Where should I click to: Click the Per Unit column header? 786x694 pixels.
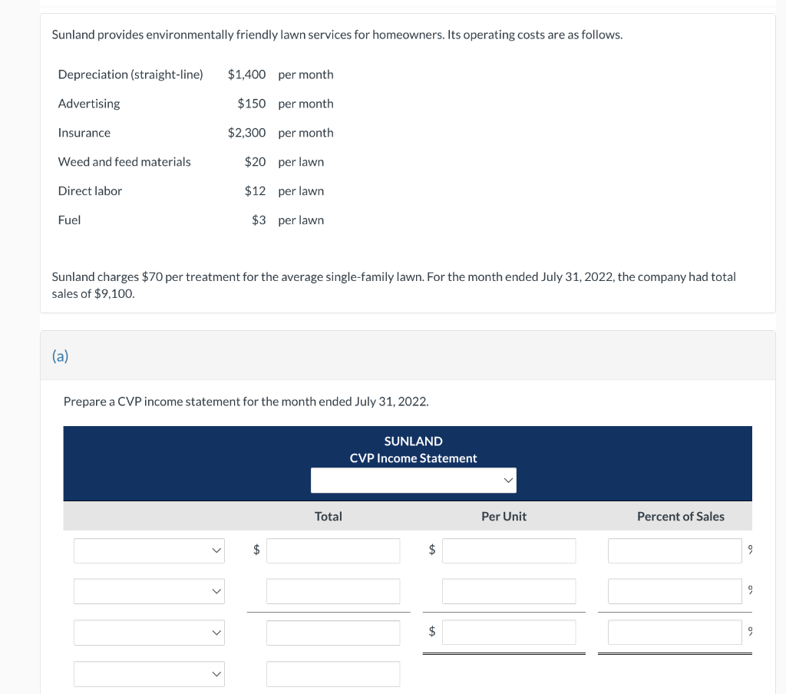click(x=504, y=516)
